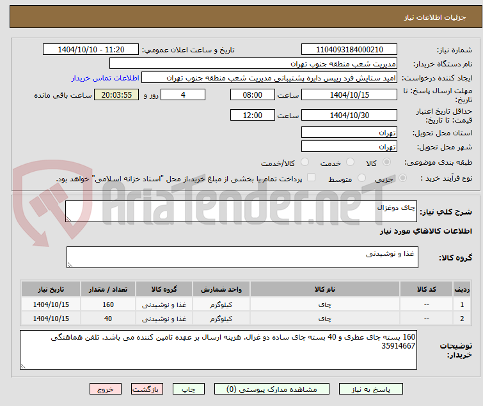Click چای item name in row 1
The height and width of the screenshot is (406, 483).
coord(325,304)
